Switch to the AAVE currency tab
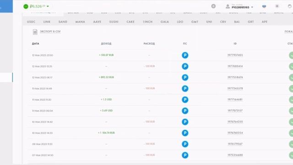 (x=97, y=22)
